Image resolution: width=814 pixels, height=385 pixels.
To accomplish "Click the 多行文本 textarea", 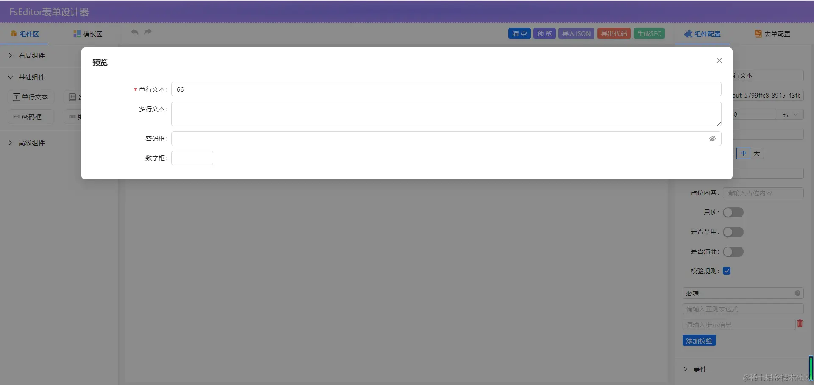I will coord(446,114).
